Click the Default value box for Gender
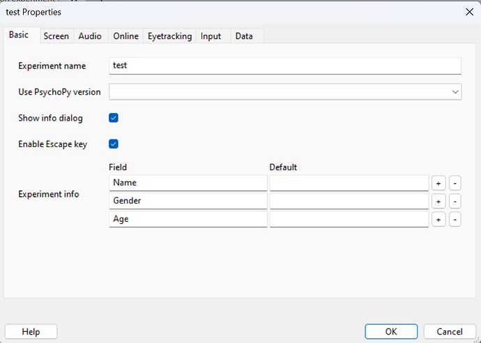This screenshot has height=343, width=481. 349,201
